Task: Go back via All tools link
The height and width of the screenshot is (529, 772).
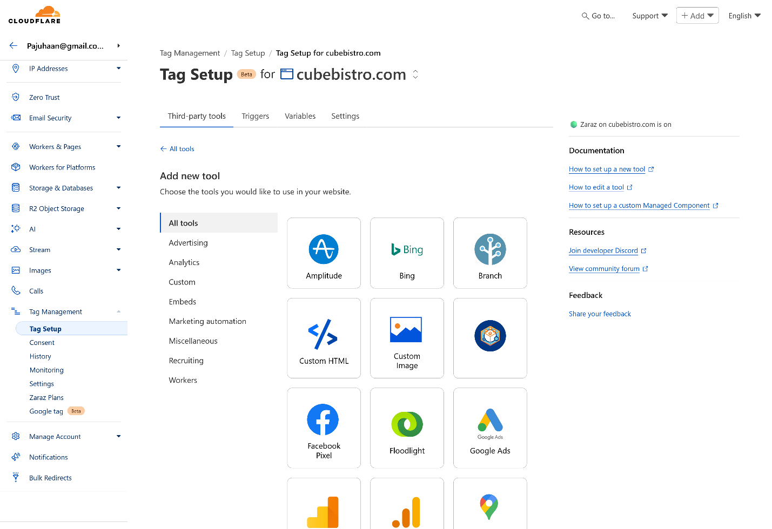Action: coord(177,149)
